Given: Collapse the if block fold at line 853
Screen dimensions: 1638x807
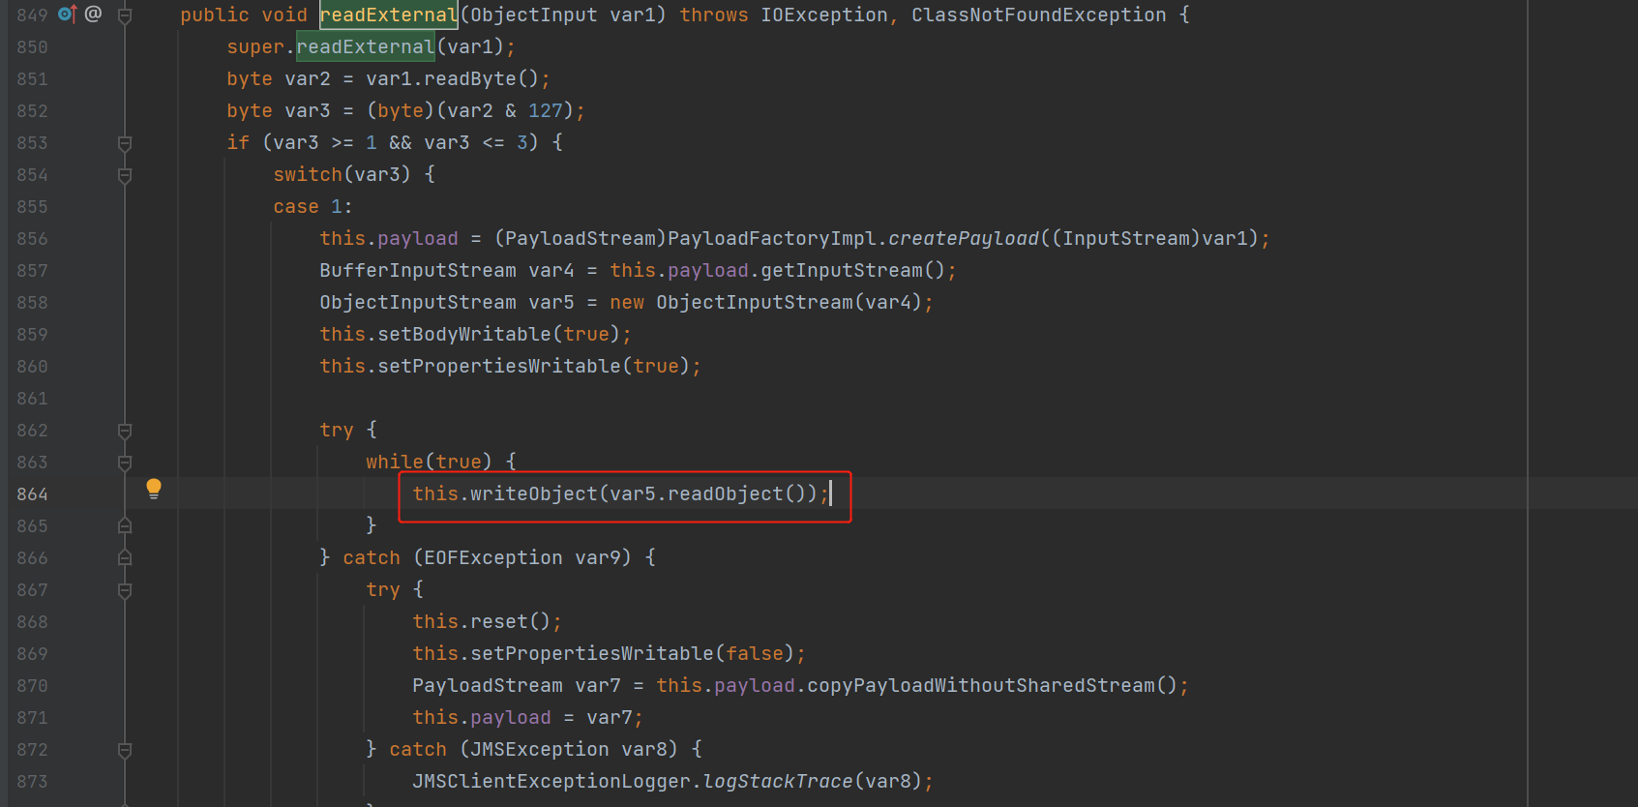Looking at the screenshot, I should pos(125,143).
